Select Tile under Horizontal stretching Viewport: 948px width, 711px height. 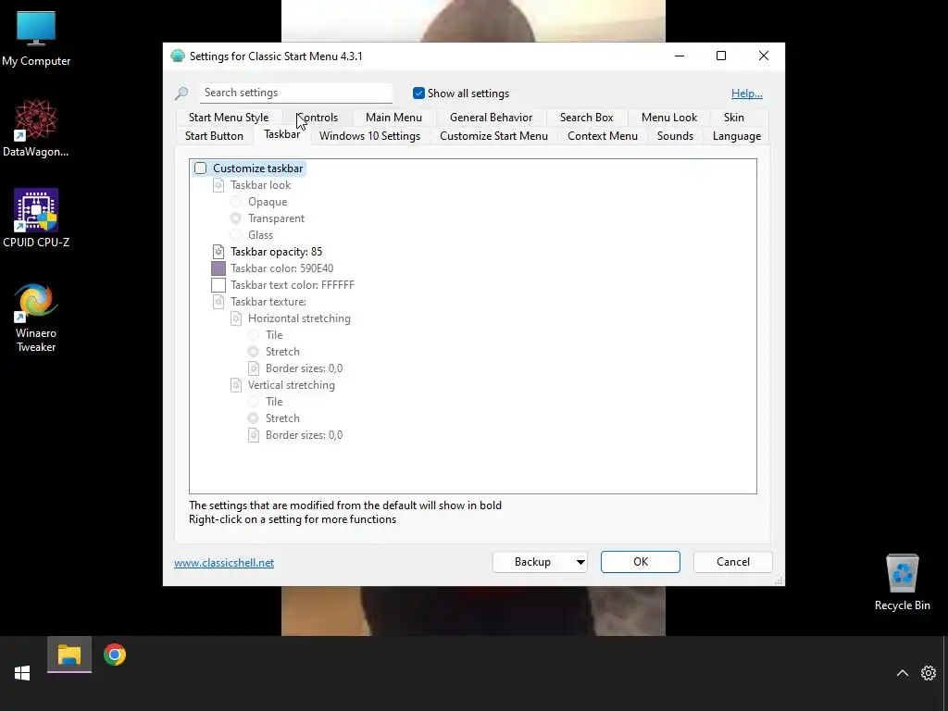coord(254,335)
